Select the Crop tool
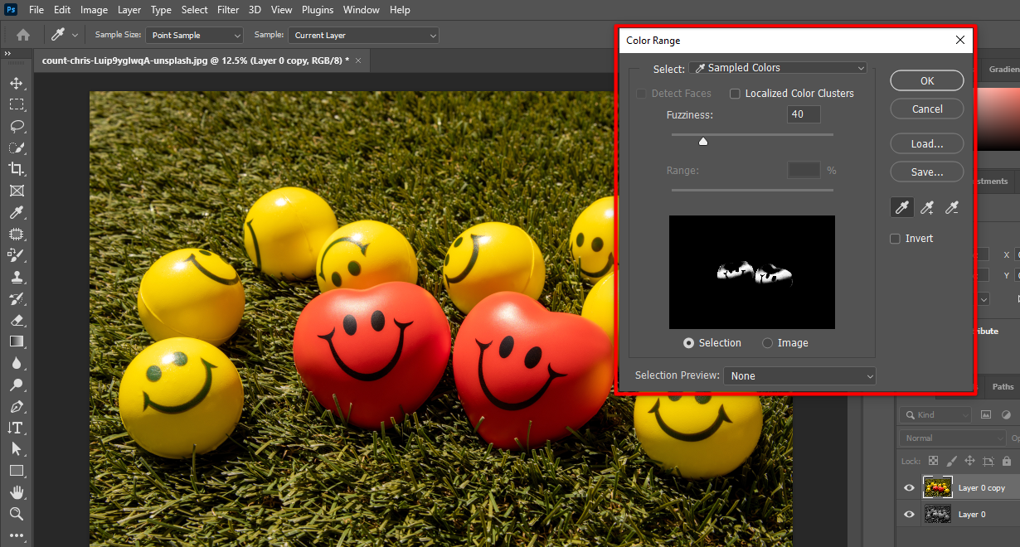Image resolution: width=1020 pixels, height=547 pixels. tap(16, 169)
